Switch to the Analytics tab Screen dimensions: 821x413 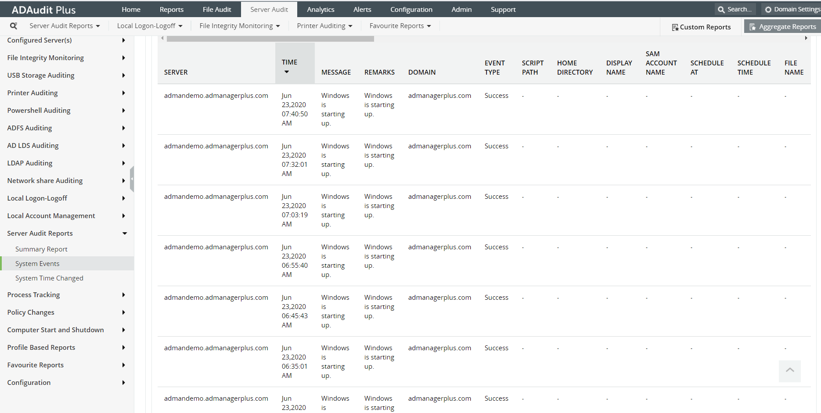(x=320, y=9)
